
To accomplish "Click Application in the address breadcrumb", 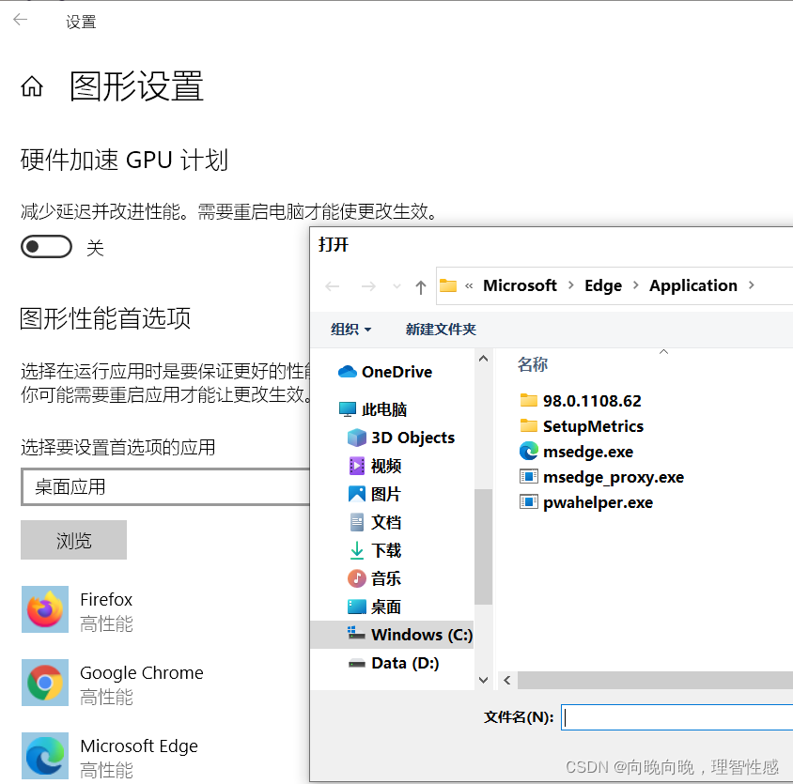I will pos(693,285).
